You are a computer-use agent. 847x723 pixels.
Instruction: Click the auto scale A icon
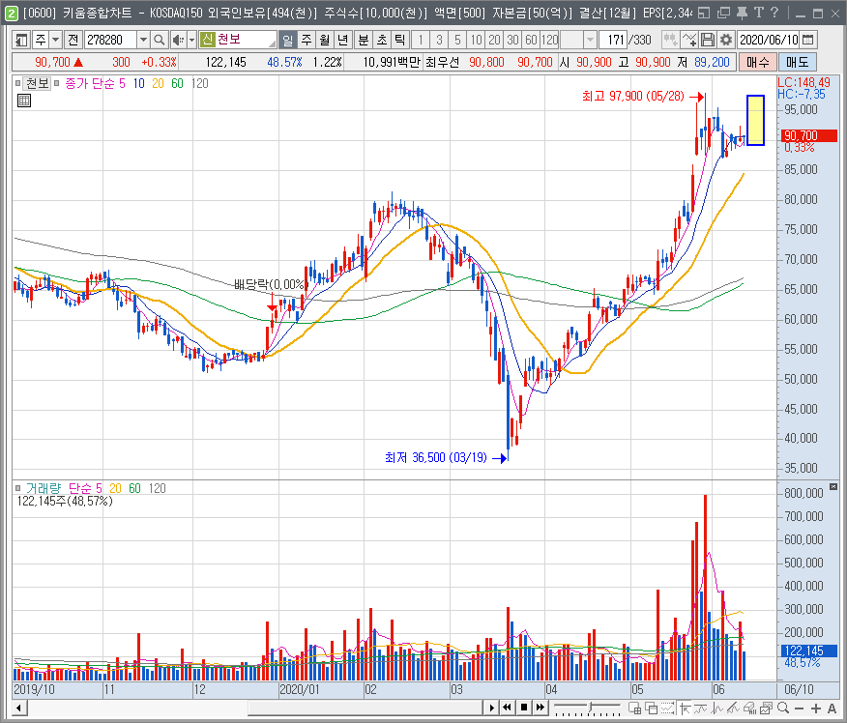832,708
